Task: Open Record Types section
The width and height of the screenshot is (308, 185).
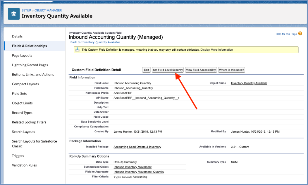Action: [22, 113]
